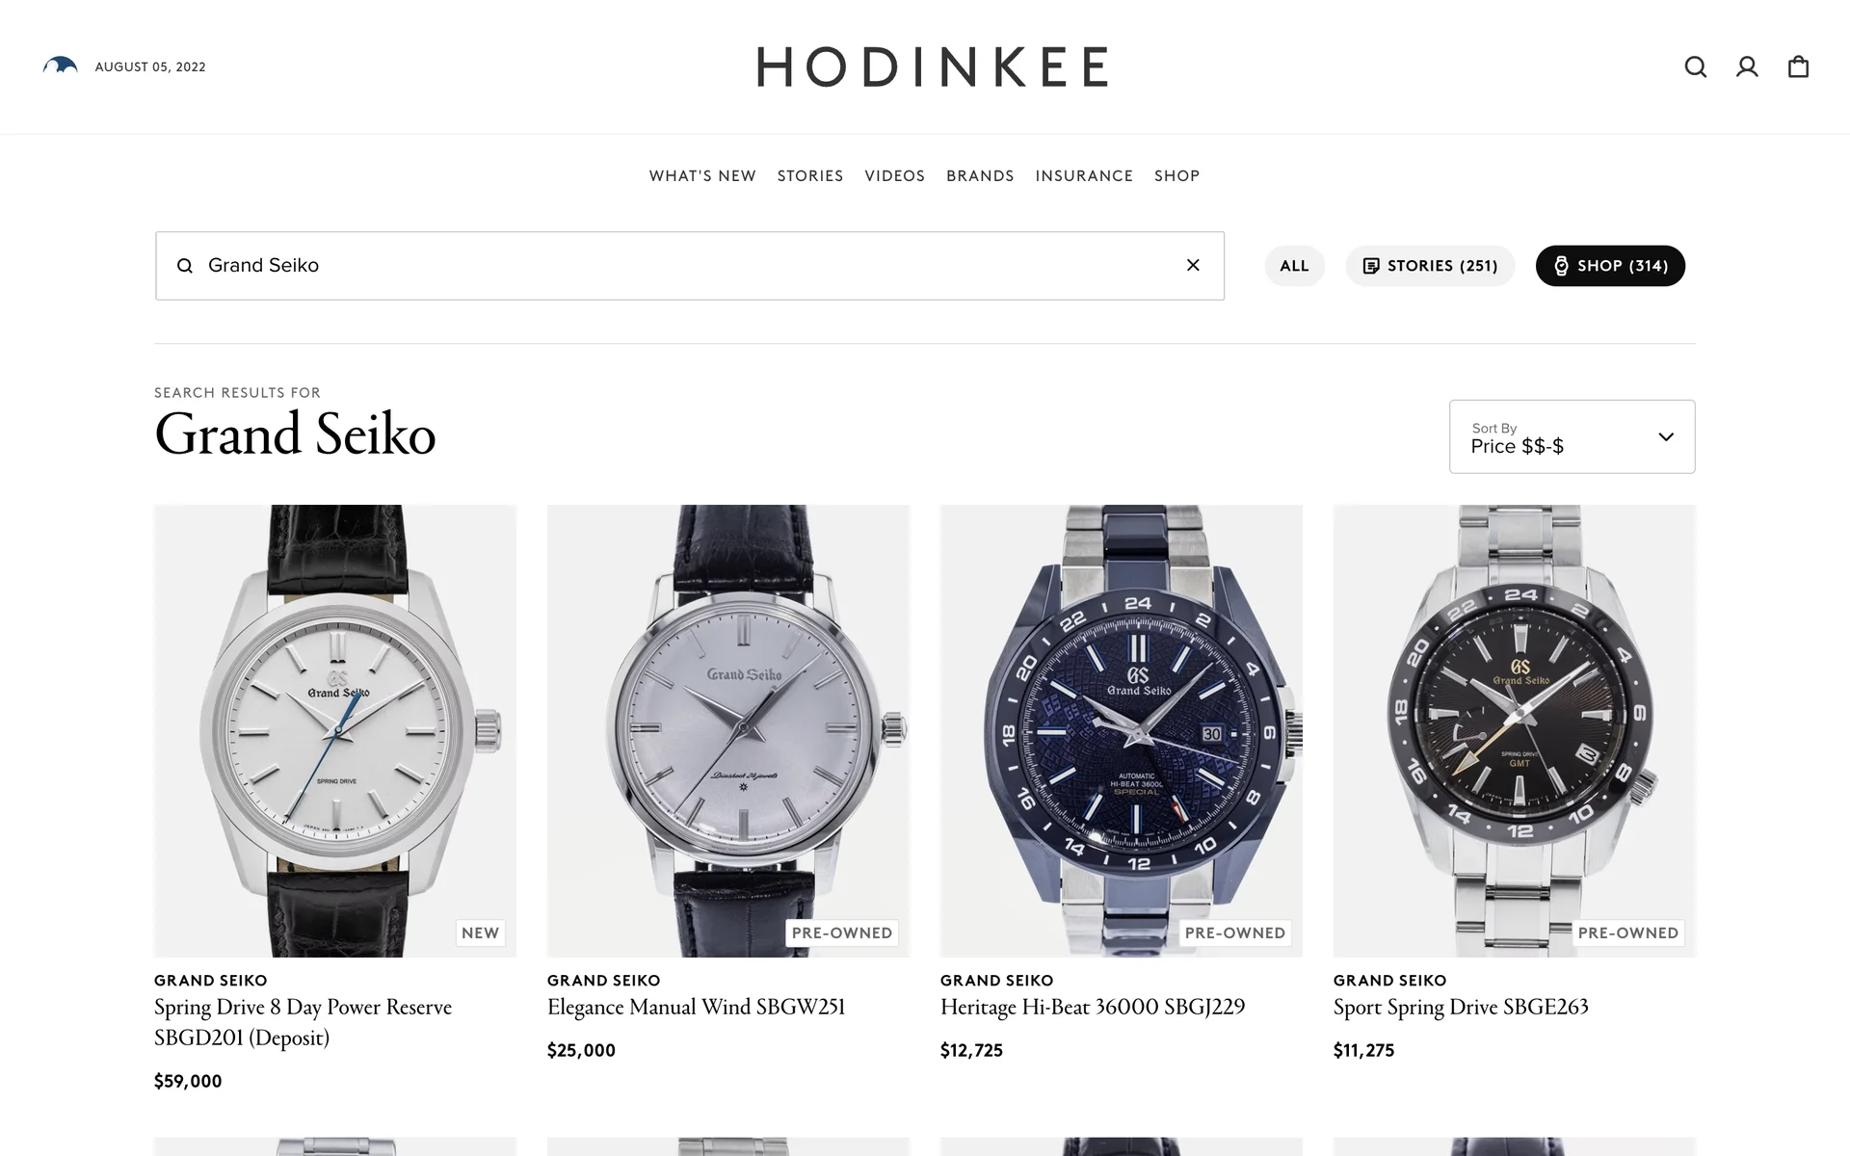
Task: Open the shopping bag icon
Action: point(1798,66)
